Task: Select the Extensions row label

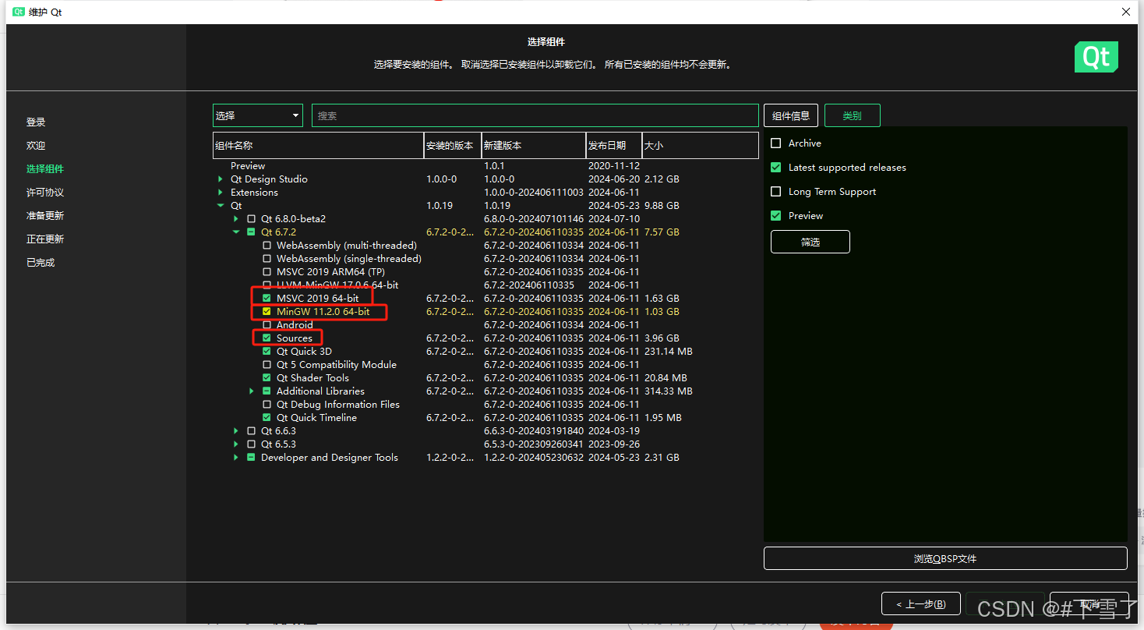Action: pos(254,193)
